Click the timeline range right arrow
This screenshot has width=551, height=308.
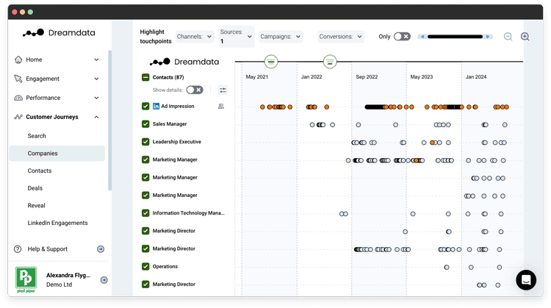tap(488, 37)
